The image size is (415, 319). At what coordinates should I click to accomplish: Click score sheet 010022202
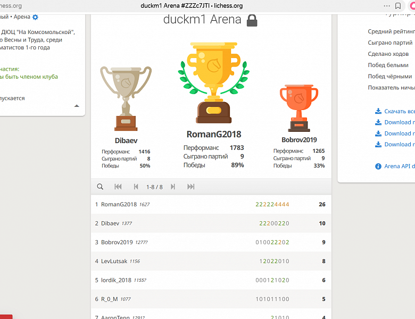click(x=272, y=242)
